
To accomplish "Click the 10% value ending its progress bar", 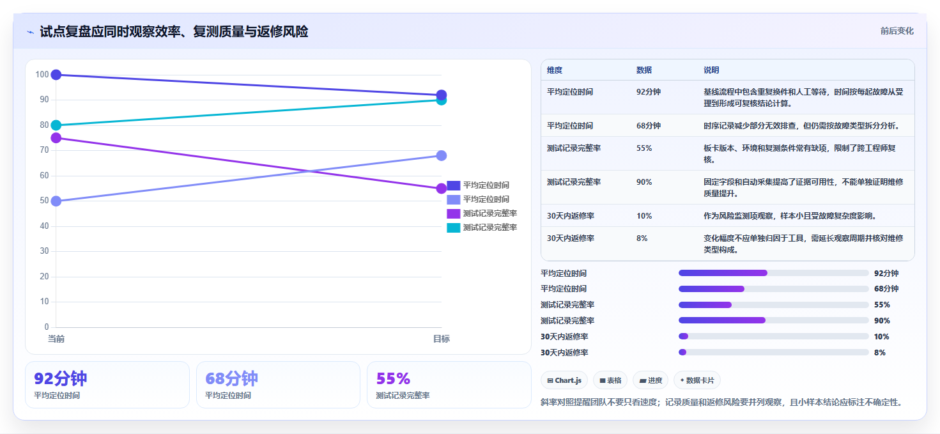I will [x=882, y=336].
